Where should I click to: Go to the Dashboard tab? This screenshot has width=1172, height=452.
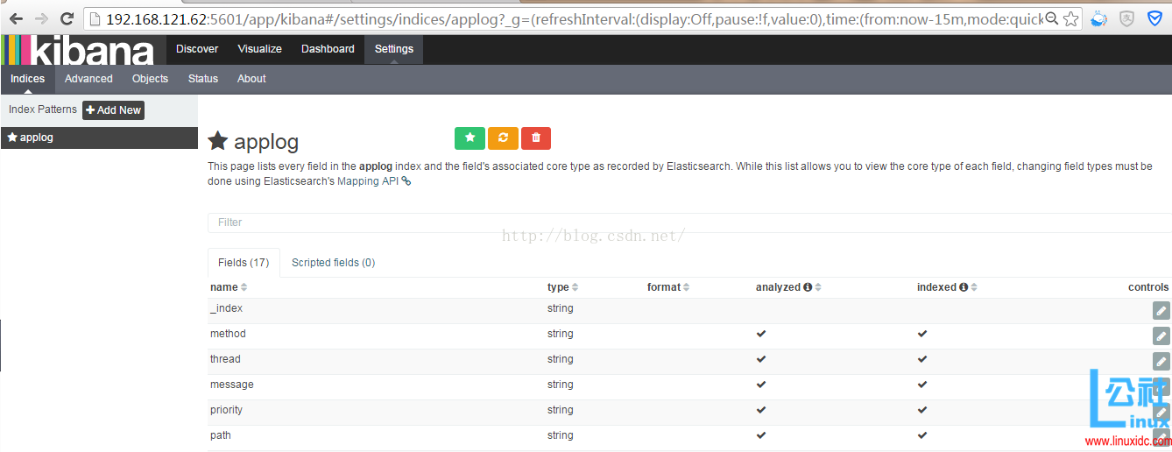[x=328, y=49]
